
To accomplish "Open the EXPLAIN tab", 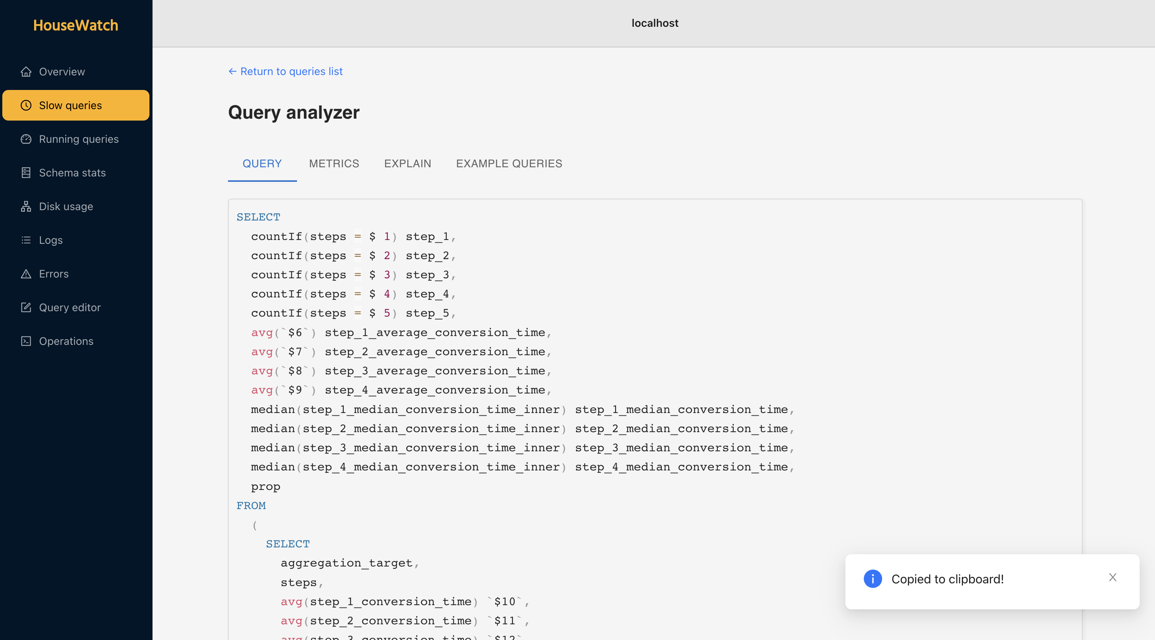I will [x=407, y=163].
